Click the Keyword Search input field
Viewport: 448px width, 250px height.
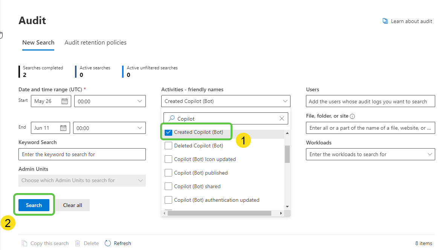click(x=82, y=154)
